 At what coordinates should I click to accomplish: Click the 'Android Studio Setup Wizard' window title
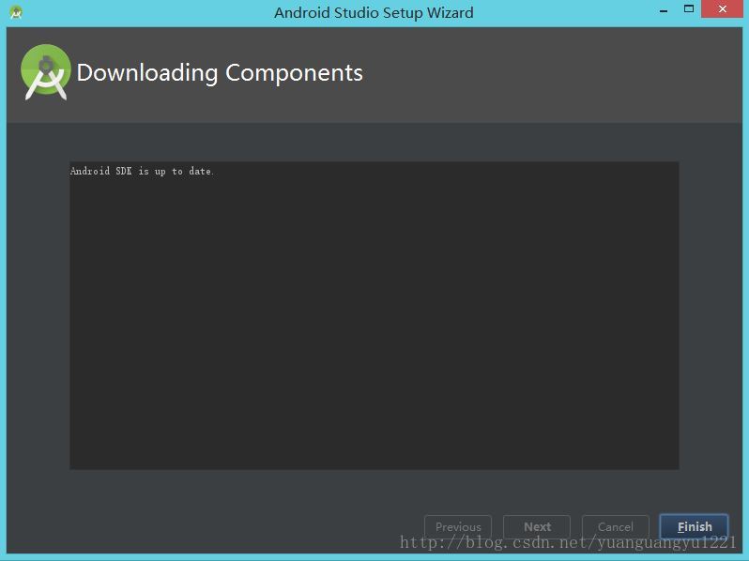tap(374, 12)
